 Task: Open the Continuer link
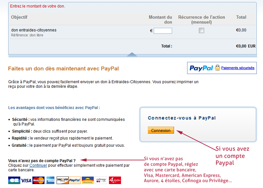[x=38, y=165]
